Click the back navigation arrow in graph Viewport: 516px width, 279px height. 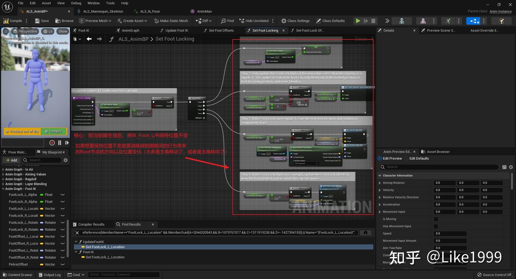tap(89, 39)
